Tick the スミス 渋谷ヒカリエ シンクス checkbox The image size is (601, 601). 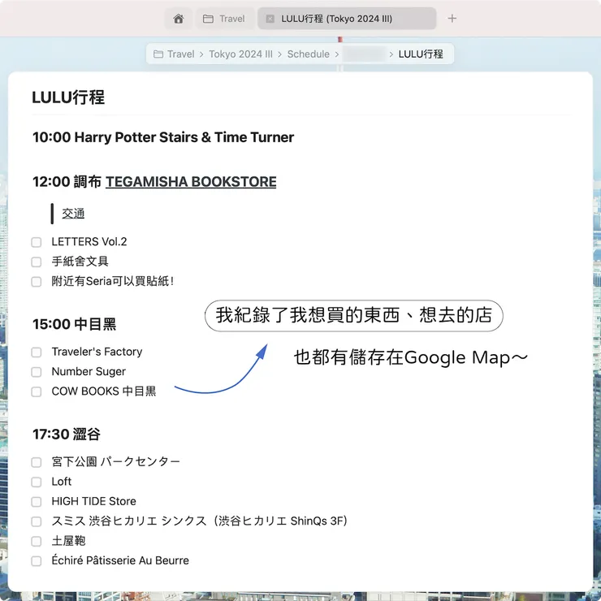[x=37, y=521]
